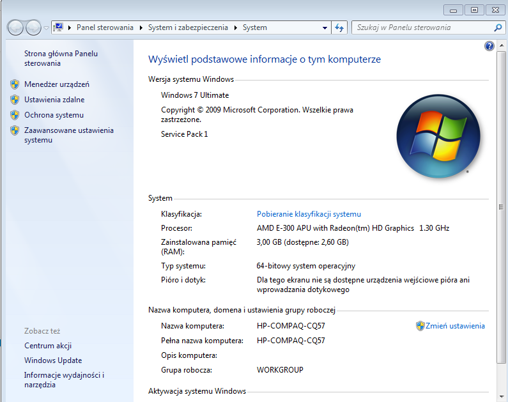
Task: Click the shield icon beside Zmień ustawienia
Action: [420, 326]
